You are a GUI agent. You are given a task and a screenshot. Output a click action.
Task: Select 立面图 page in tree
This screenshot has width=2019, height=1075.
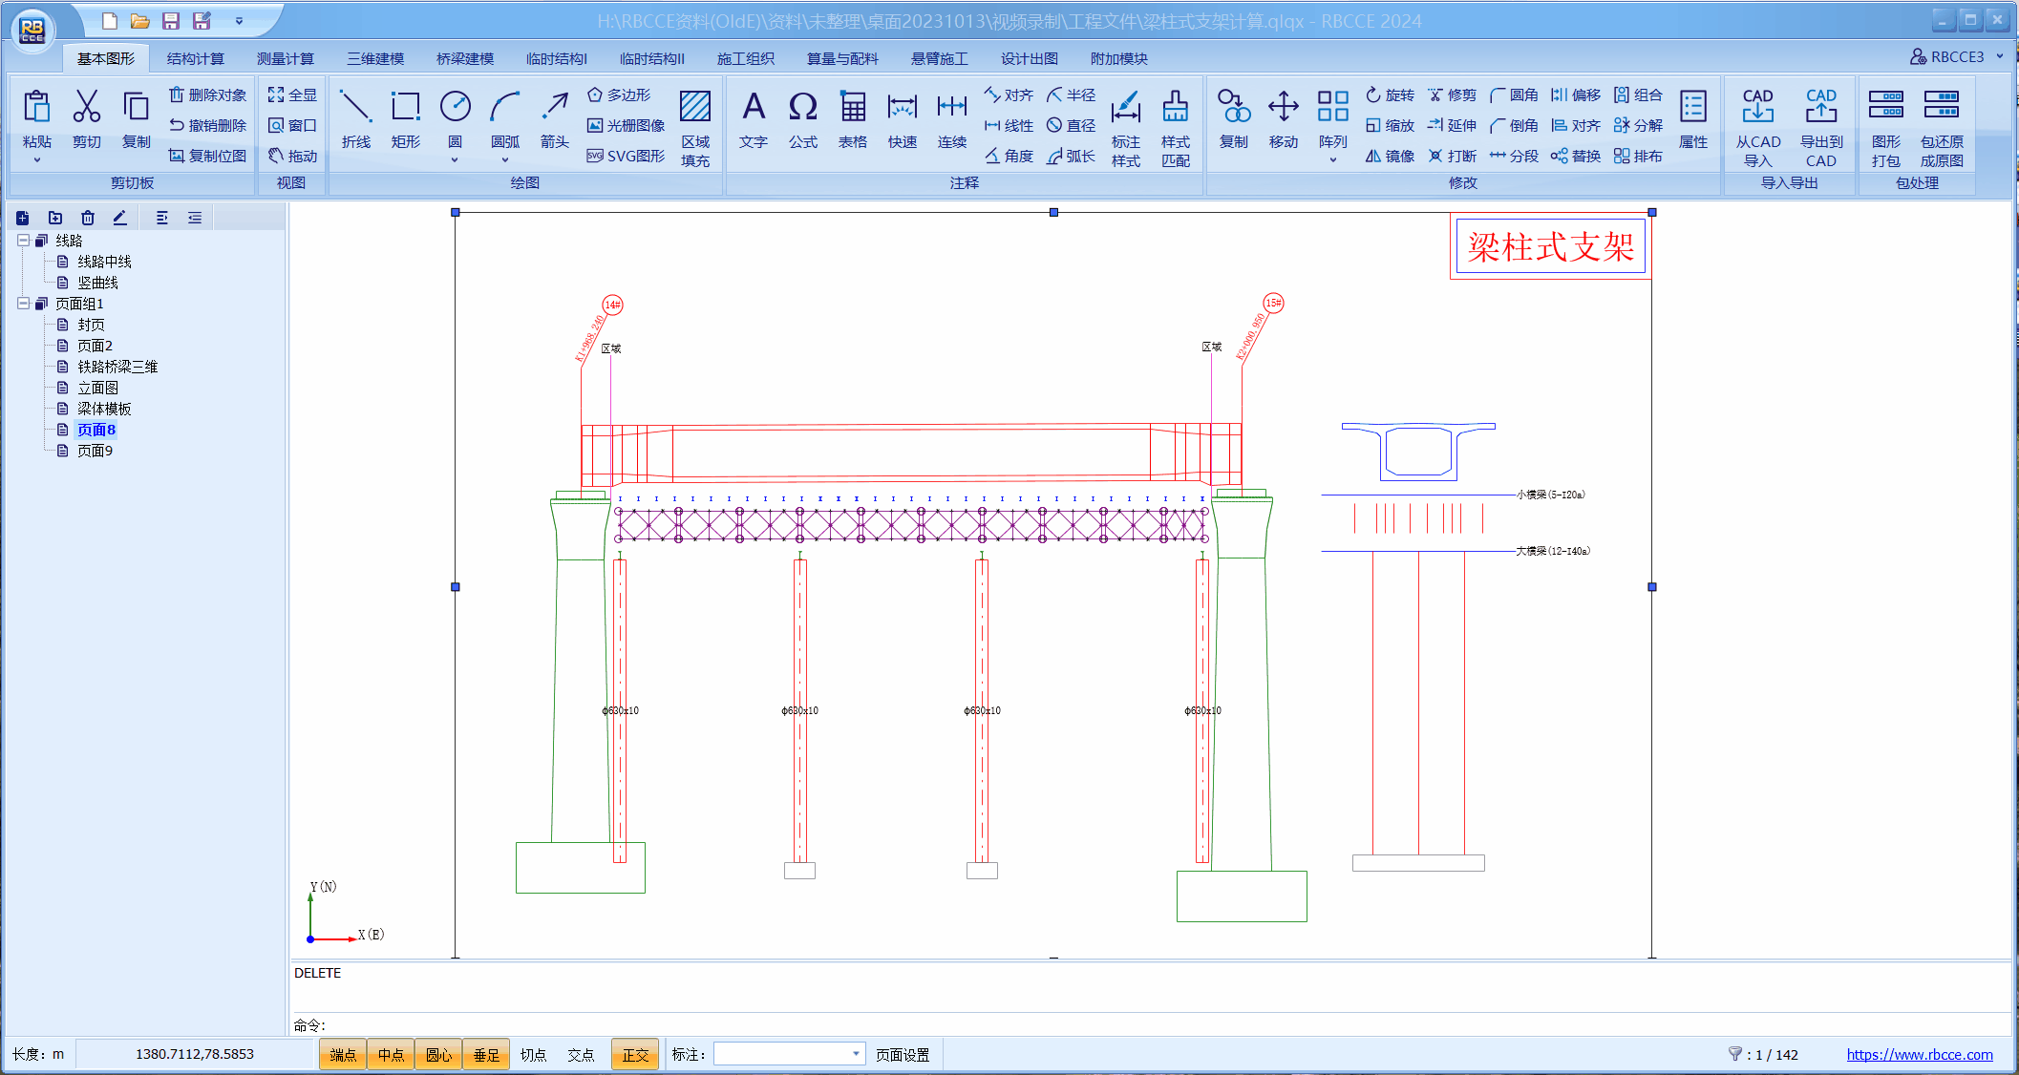pyautogui.click(x=97, y=388)
